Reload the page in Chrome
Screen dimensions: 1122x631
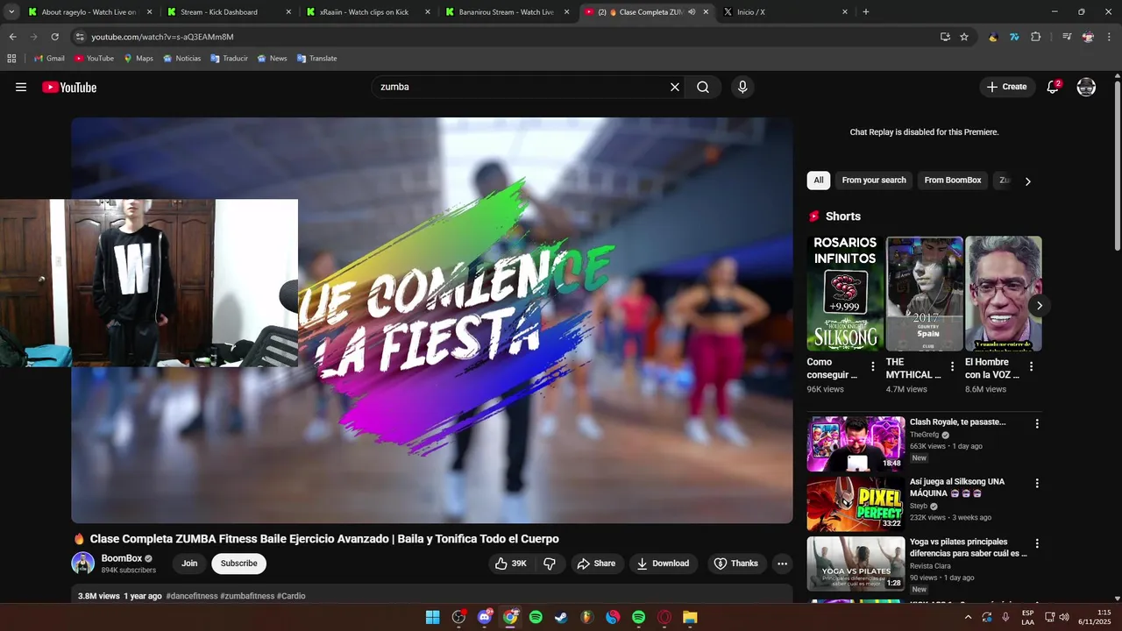point(54,37)
